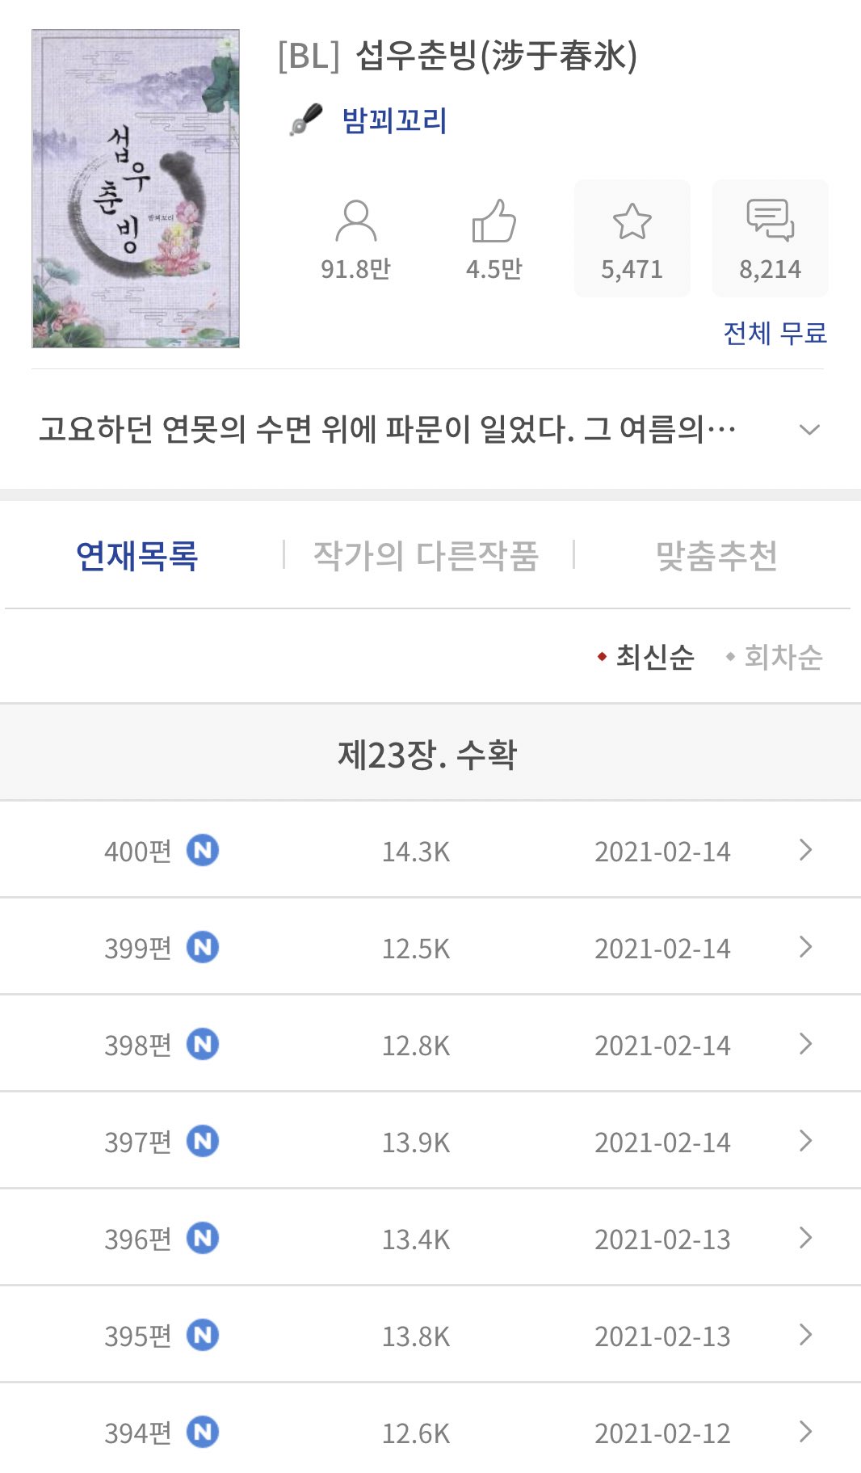The width and height of the screenshot is (861, 1473).
Task: Tap the N badge on episode 394편
Action: click(x=203, y=1432)
